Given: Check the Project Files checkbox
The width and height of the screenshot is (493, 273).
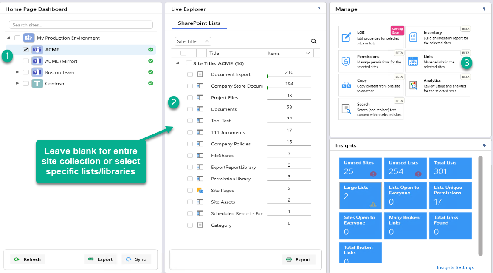Looking at the screenshot, I should [x=190, y=98].
